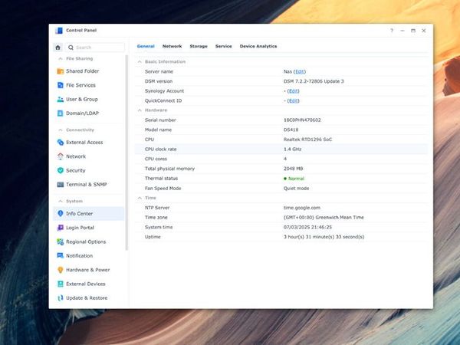Image resolution: width=460 pixels, height=345 pixels.
Task: Click the Network house icon in sidebar
Action: click(x=60, y=156)
